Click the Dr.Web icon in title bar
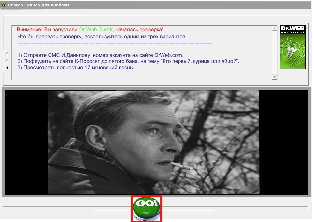The width and height of the screenshot is (314, 222). (x=4, y=5)
